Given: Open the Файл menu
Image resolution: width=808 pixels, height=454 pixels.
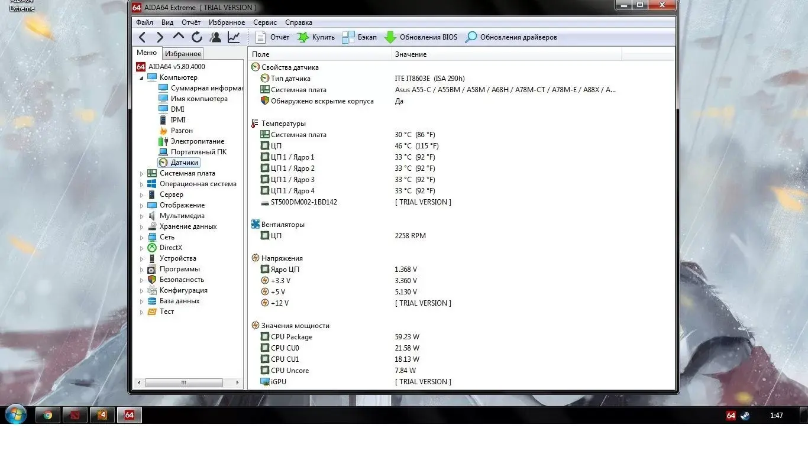Looking at the screenshot, I should point(145,22).
